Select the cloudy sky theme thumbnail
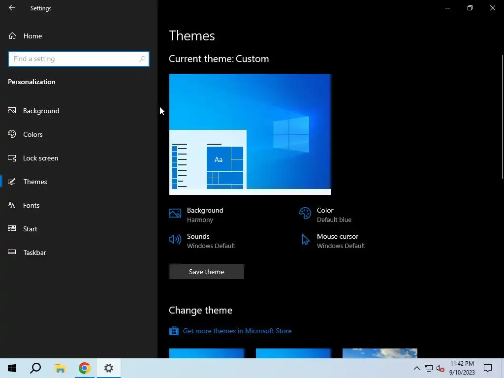This screenshot has height=378, width=504. coord(380,353)
